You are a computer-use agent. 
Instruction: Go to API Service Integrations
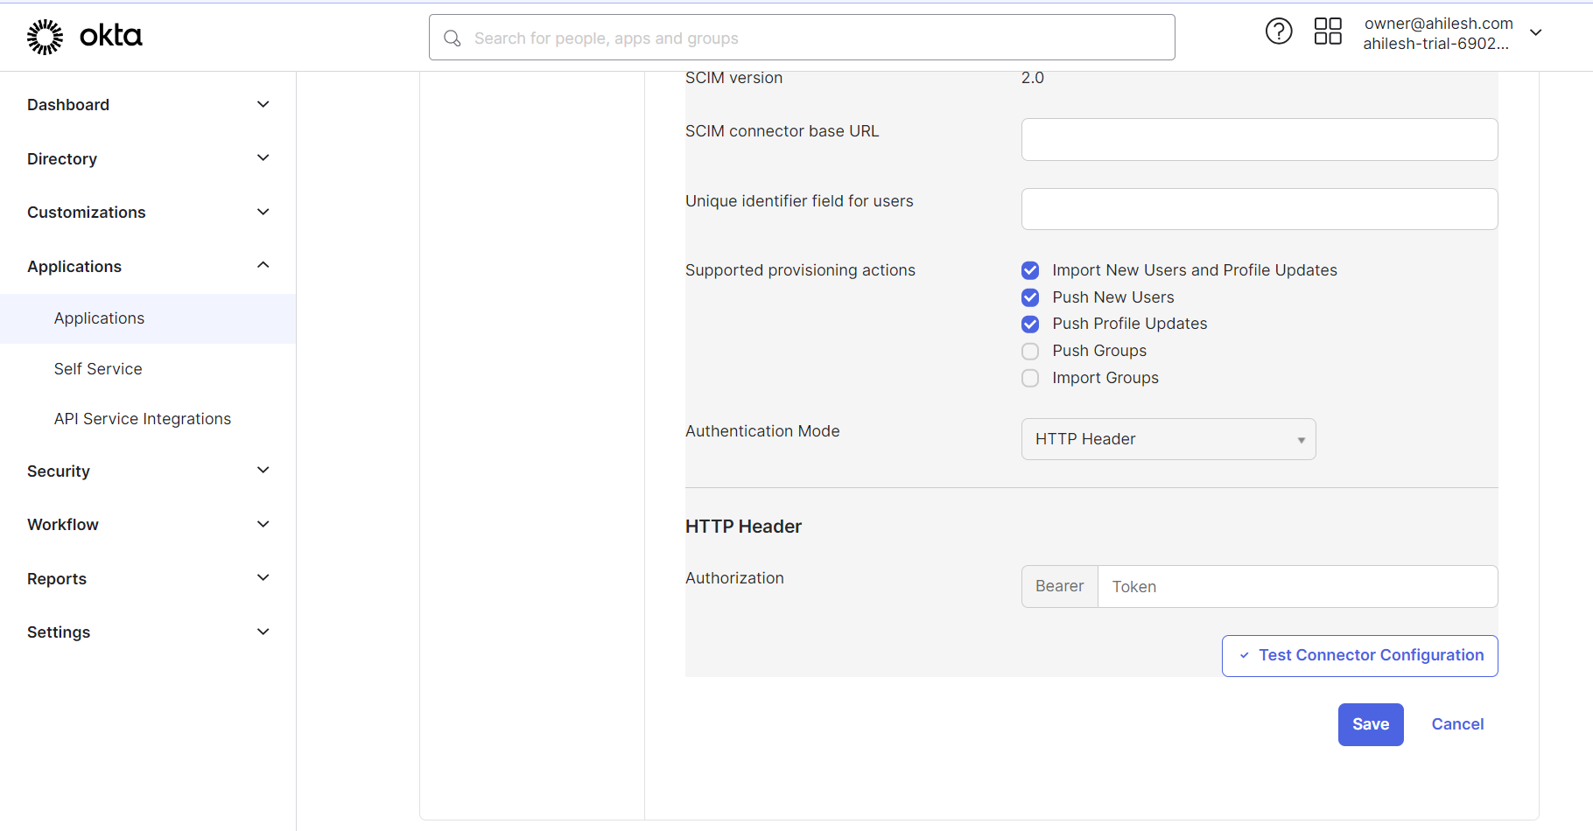tap(143, 419)
